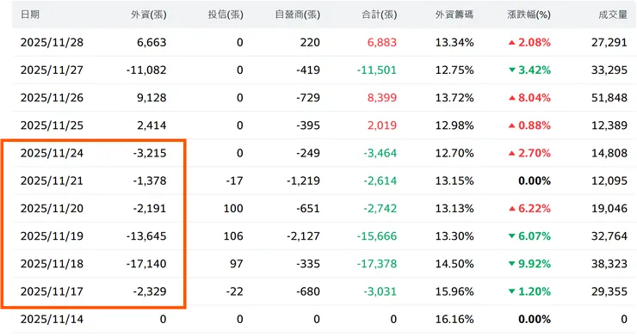Click the 漲跌幅(%) column header

tap(529, 15)
